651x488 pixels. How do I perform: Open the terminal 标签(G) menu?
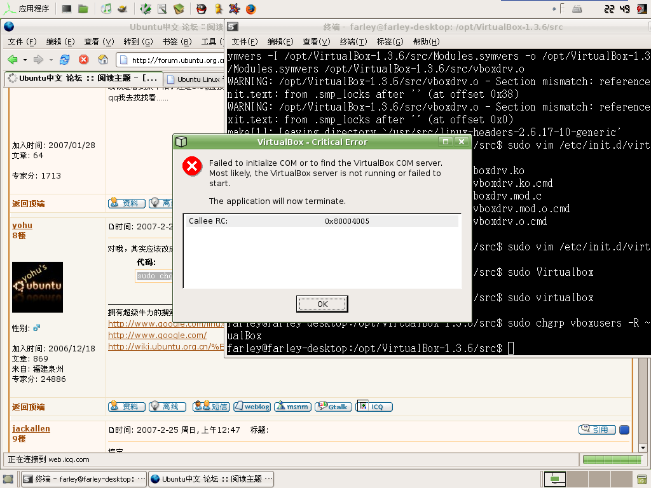click(x=390, y=42)
